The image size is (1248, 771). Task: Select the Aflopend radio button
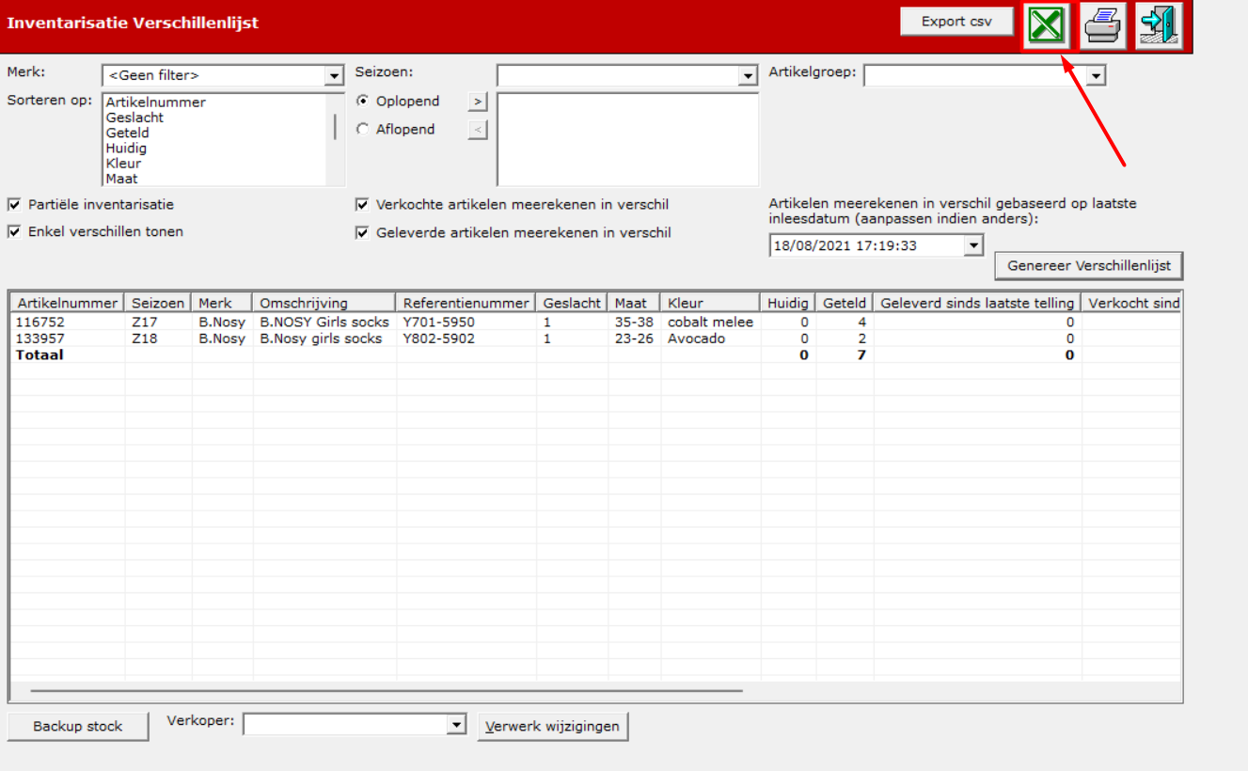coord(363,130)
